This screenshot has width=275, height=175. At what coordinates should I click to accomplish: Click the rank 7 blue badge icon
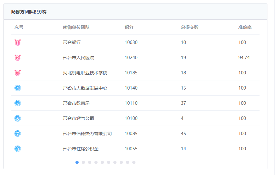pyautogui.click(x=18, y=134)
